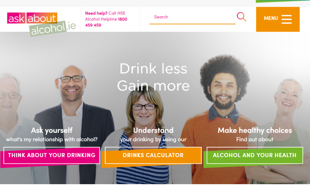
Task: Click the 'Make healthy choices' heading
Action: pos(254,130)
